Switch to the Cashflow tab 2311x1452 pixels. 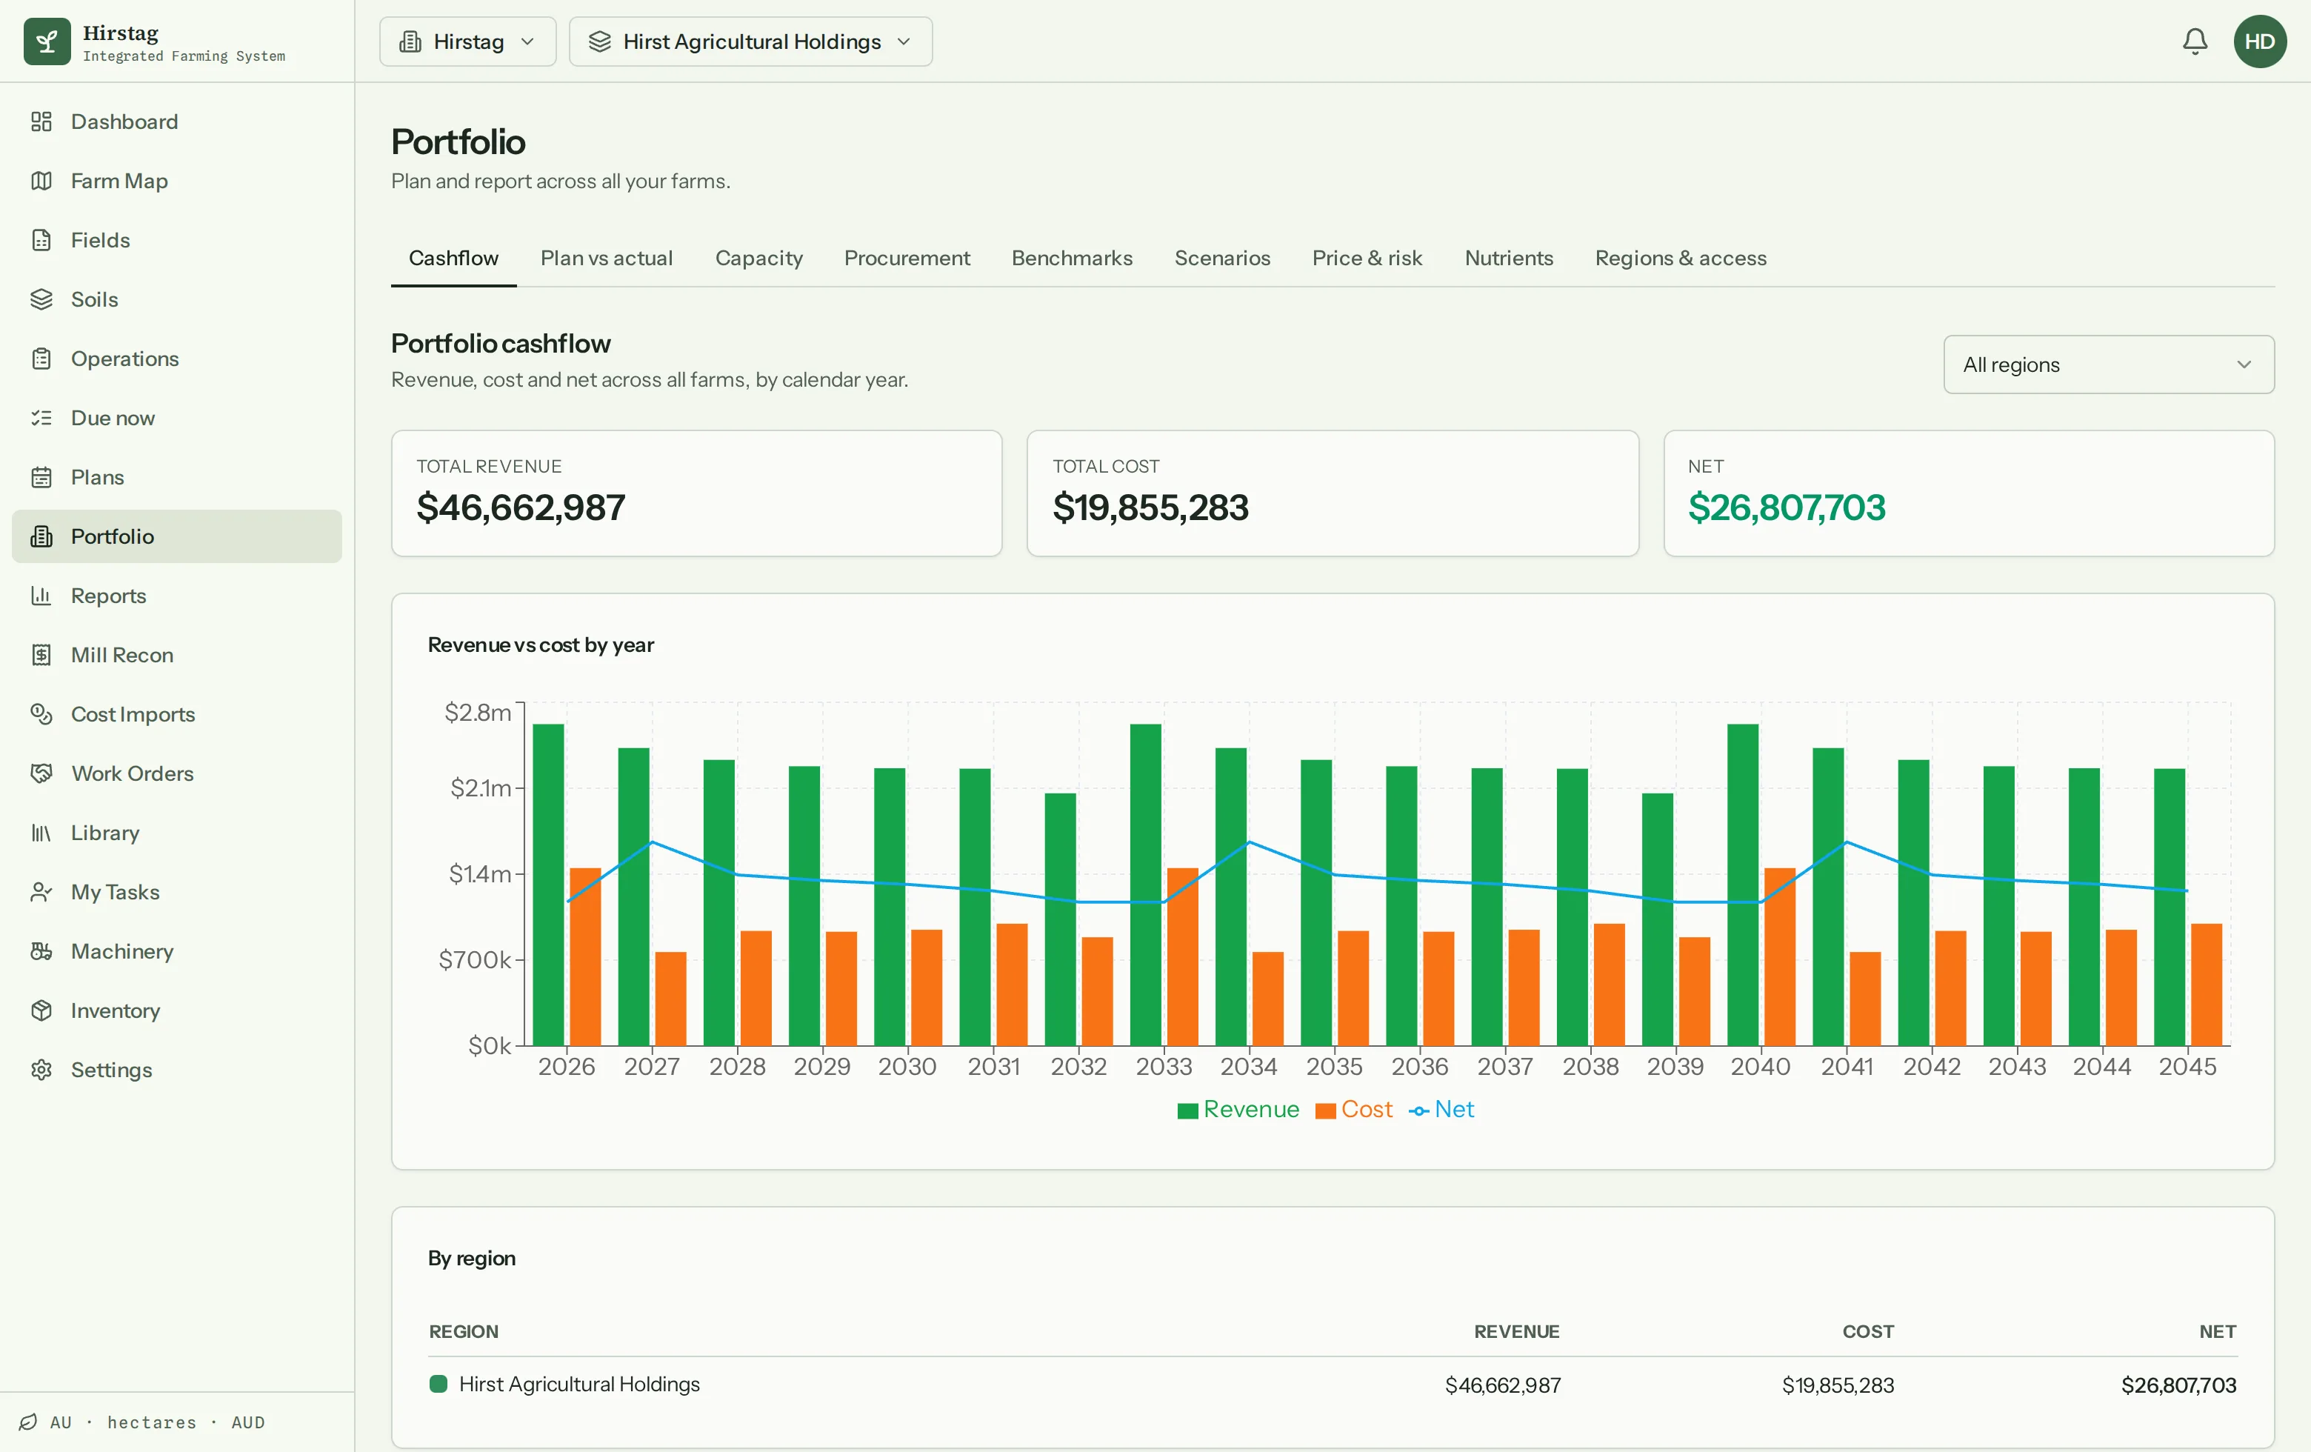pyautogui.click(x=453, y=258)
